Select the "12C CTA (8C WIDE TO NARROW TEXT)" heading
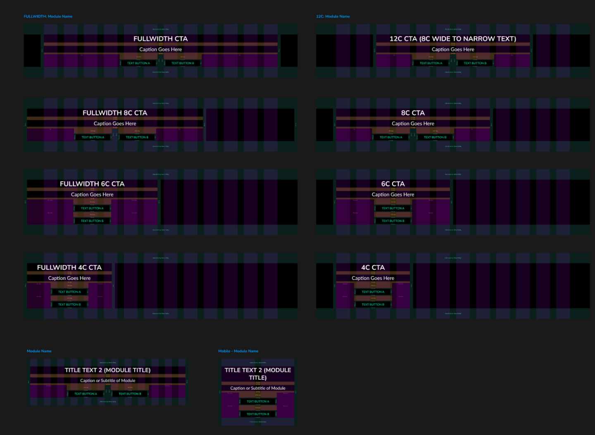The image size is (595, 435). 453,39
